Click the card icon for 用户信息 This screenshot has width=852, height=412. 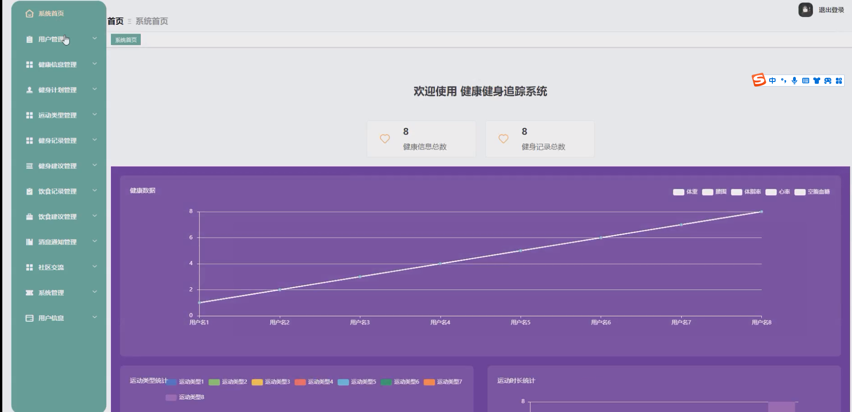29,318
